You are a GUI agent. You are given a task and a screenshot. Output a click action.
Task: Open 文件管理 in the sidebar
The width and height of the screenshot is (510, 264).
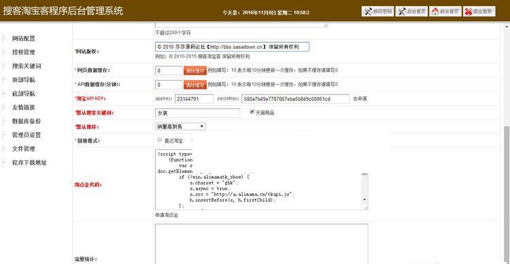click(23, 149)
